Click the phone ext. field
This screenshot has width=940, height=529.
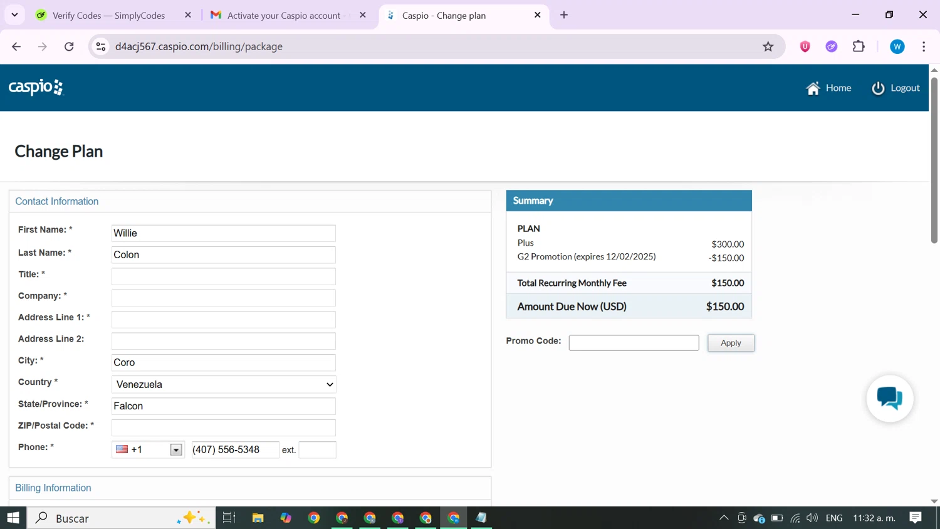pyautogui.click(x=318, y=450)
